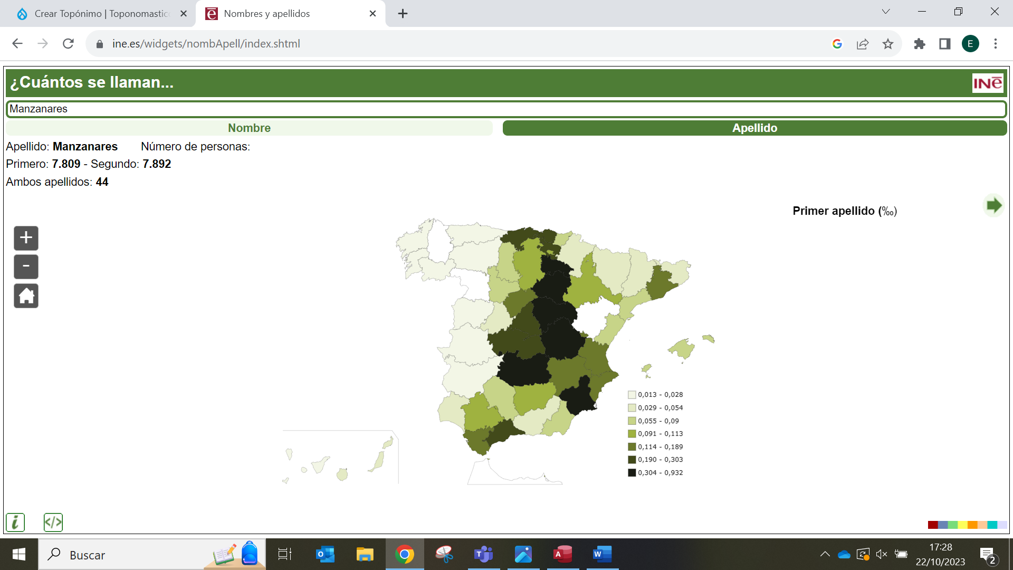This screenshot has width=1013, height=570.
Task: Reset map with the home button
Action: (26, 296)
